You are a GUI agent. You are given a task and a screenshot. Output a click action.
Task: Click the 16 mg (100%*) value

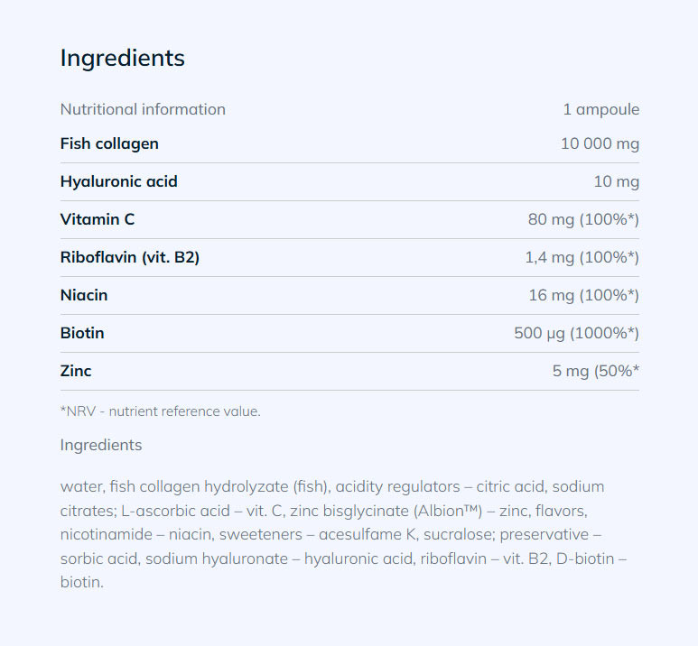583,295
